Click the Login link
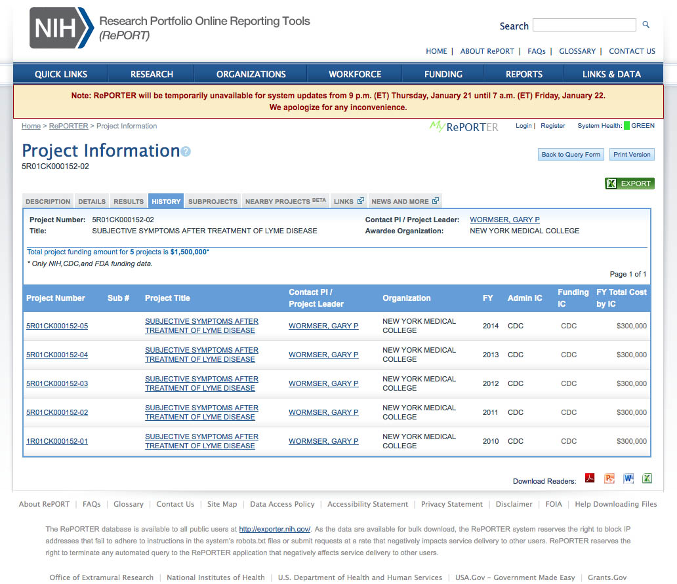This screenshot has height=584, width=677. 523,125
